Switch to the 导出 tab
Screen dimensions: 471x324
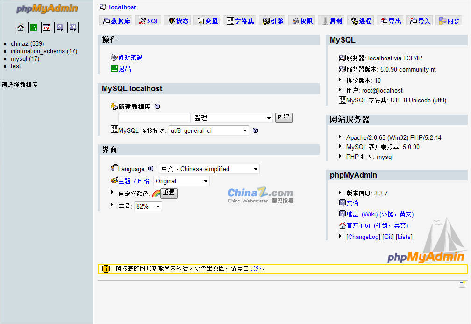pos(391,21)
